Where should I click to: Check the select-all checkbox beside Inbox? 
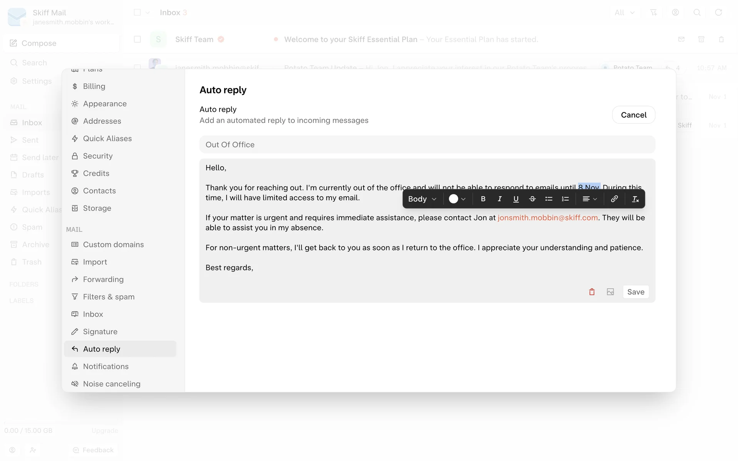click(x=137, y=13)
